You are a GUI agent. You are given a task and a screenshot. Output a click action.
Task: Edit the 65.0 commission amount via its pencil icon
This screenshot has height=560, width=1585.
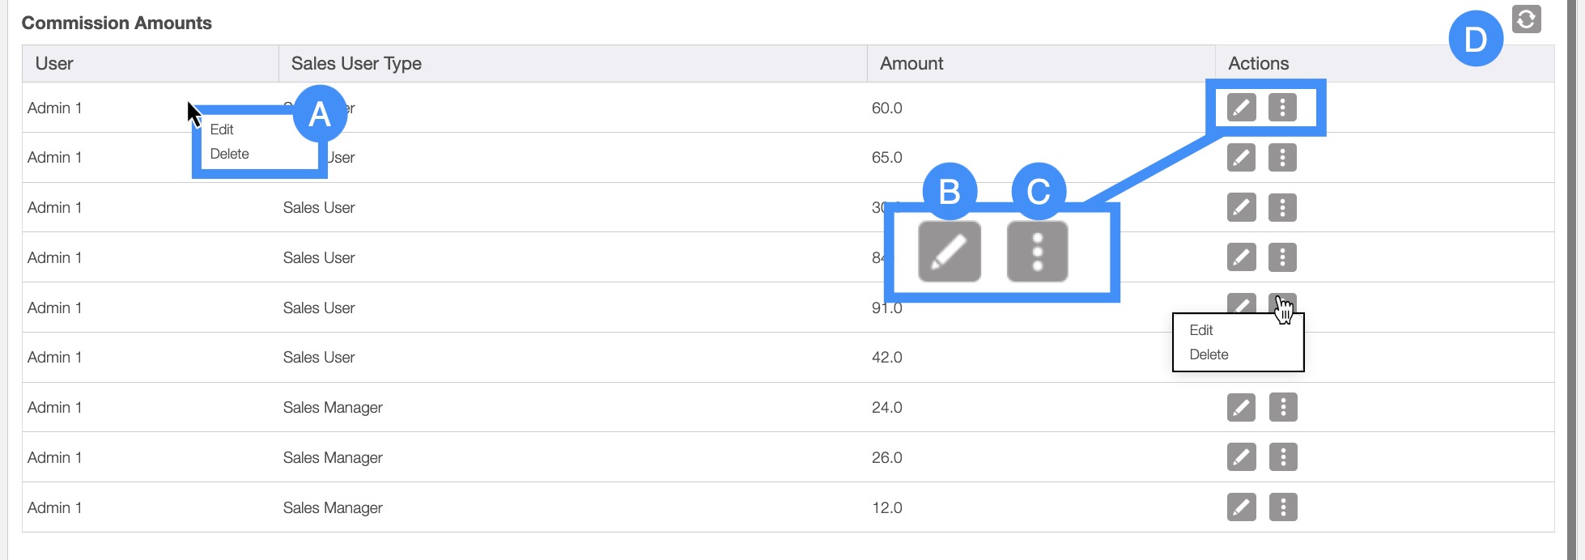click(1241, 157)
